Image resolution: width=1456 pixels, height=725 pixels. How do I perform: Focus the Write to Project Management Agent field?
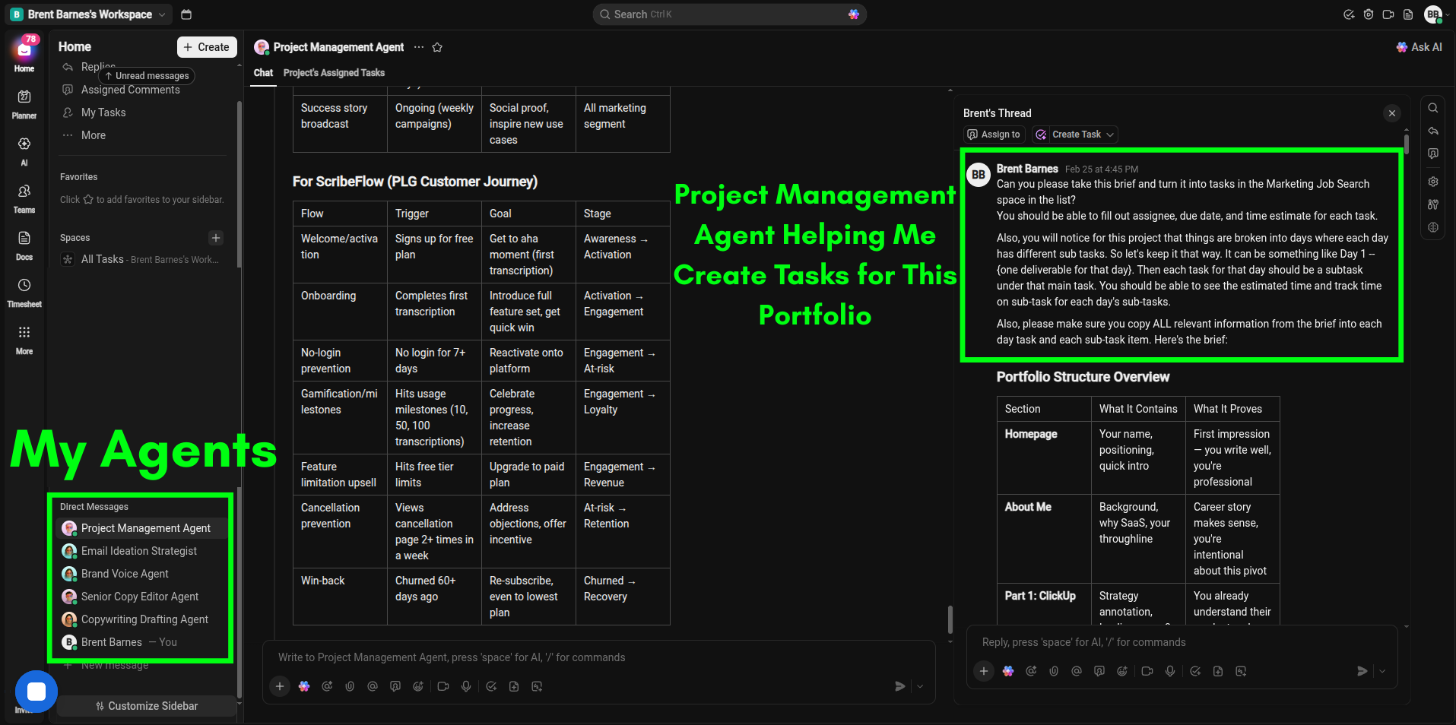(598, 657)
